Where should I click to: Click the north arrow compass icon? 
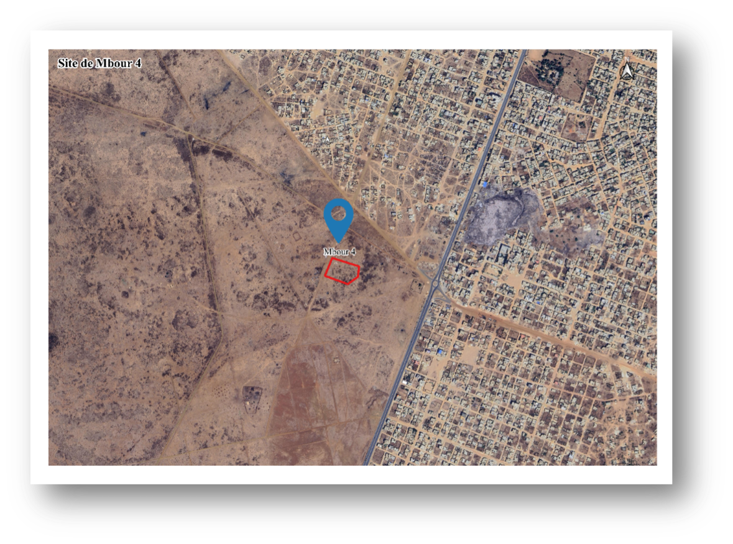pyautogui.click(x=627, y=71)
